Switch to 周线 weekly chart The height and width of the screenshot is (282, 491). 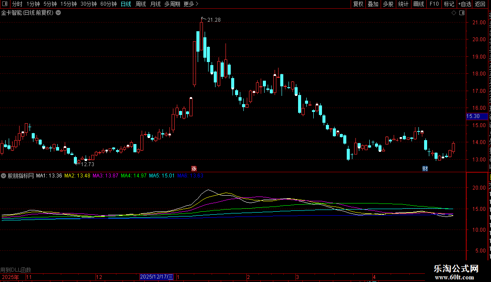pyautogui.click(x=141, y=4)
